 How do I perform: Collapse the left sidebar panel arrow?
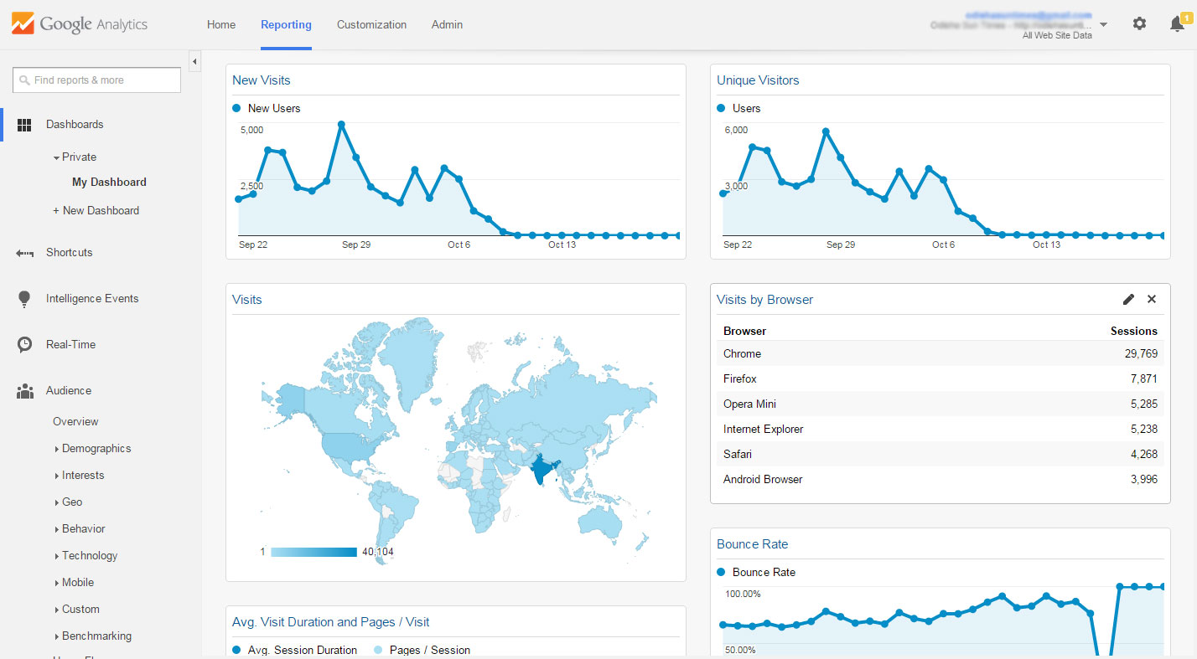click(x=194, y=61)
